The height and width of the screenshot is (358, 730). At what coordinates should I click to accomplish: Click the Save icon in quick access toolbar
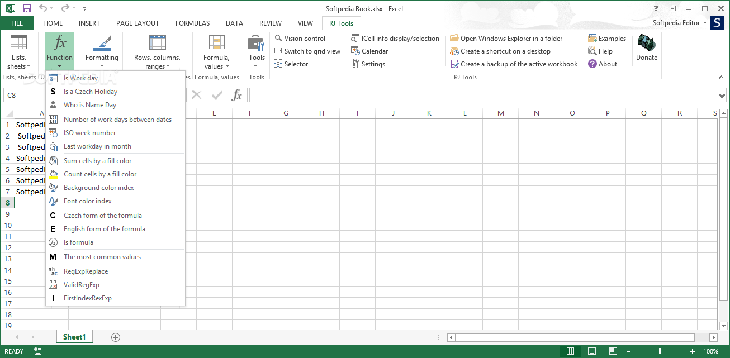[x=27, y=8]
